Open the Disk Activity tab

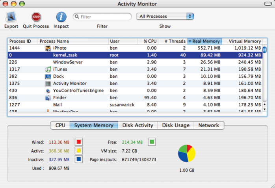pos(137,125)
